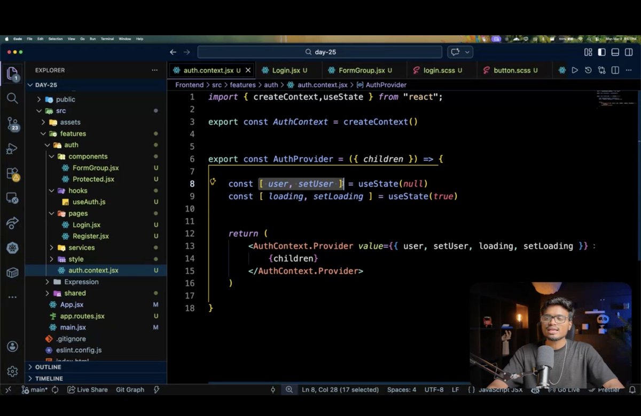Open the cube package icon in activity bar
This screenshot has height=416, width=641.
point(12,273)
